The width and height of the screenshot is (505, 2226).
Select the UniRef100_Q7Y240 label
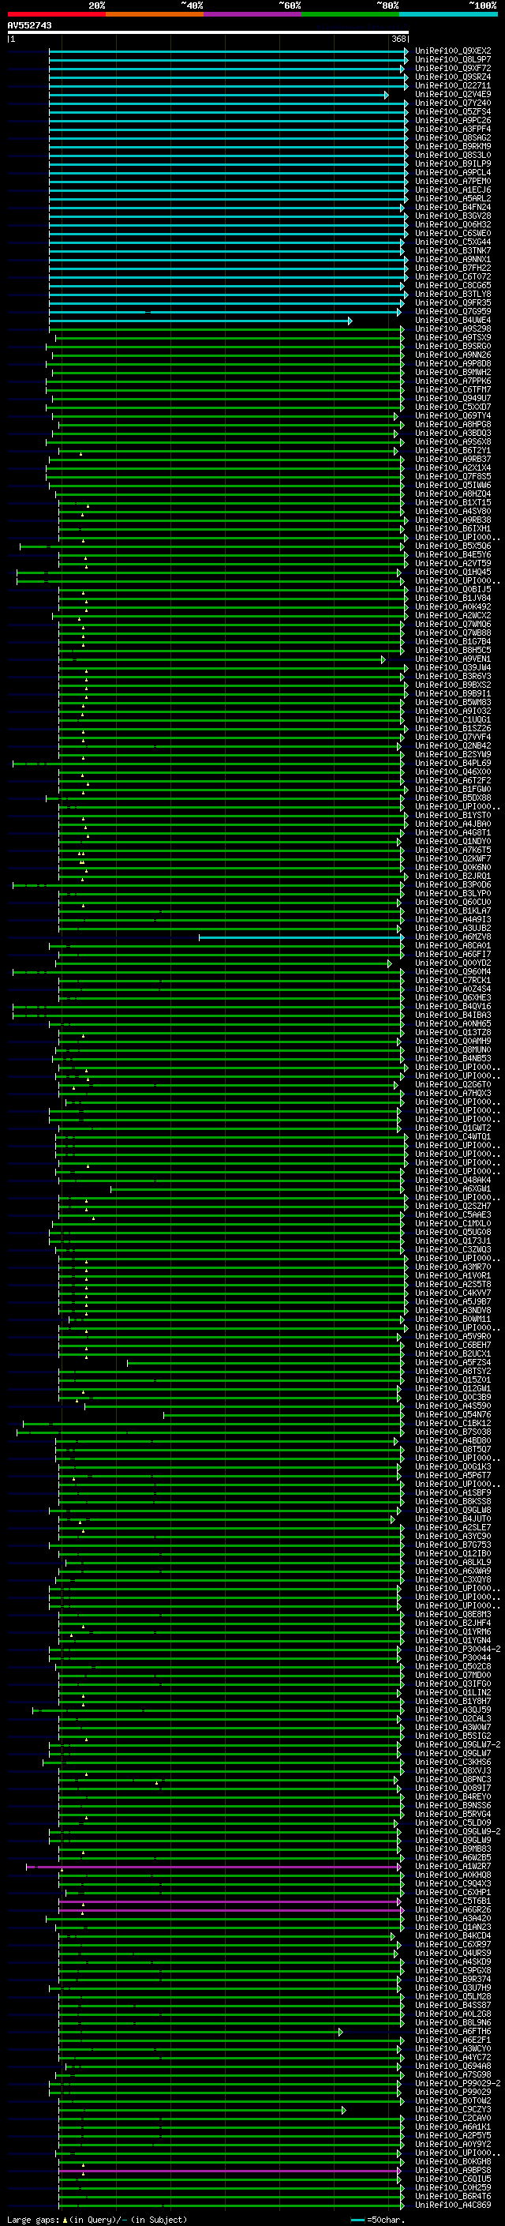[x=453, y=103]
